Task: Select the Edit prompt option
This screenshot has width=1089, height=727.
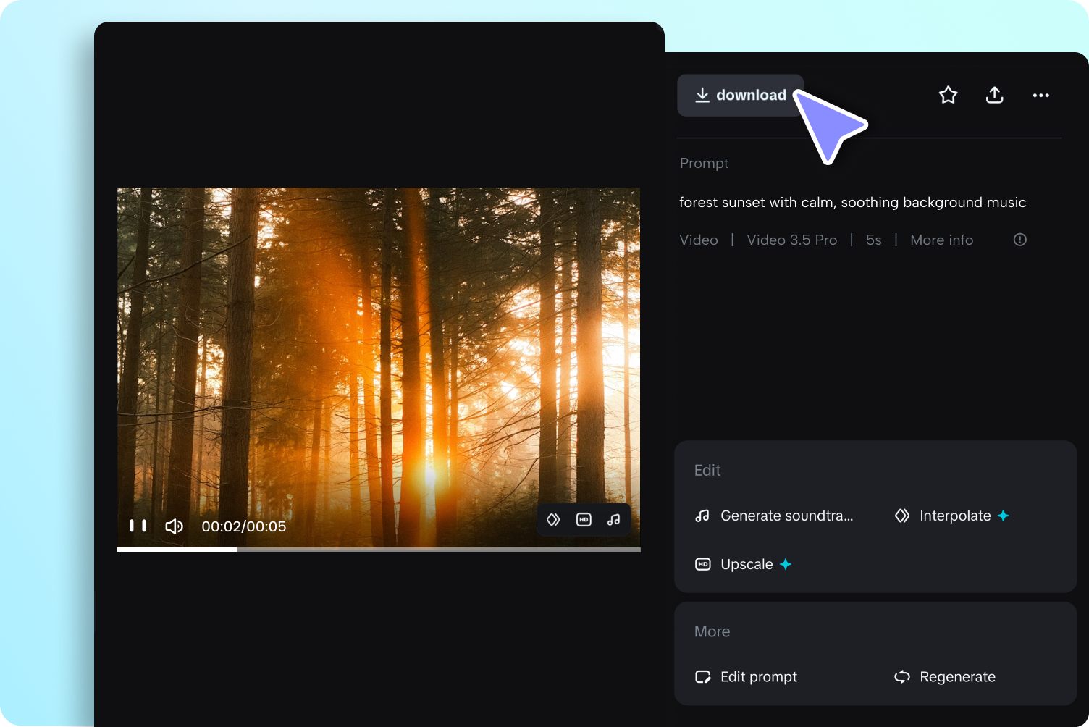Action: pos(758,676)
